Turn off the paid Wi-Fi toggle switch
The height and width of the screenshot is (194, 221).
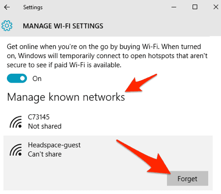[17, 79]
